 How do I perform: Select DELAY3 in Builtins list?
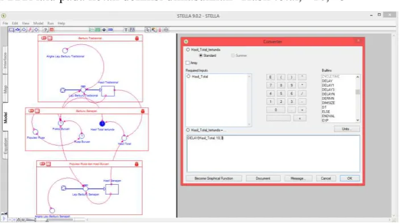point(328,90)
